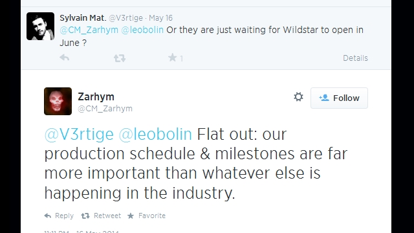Click the retweet icon under Sylvain's tweet
The height and width of the screenshot is (233, 414).
120,58
